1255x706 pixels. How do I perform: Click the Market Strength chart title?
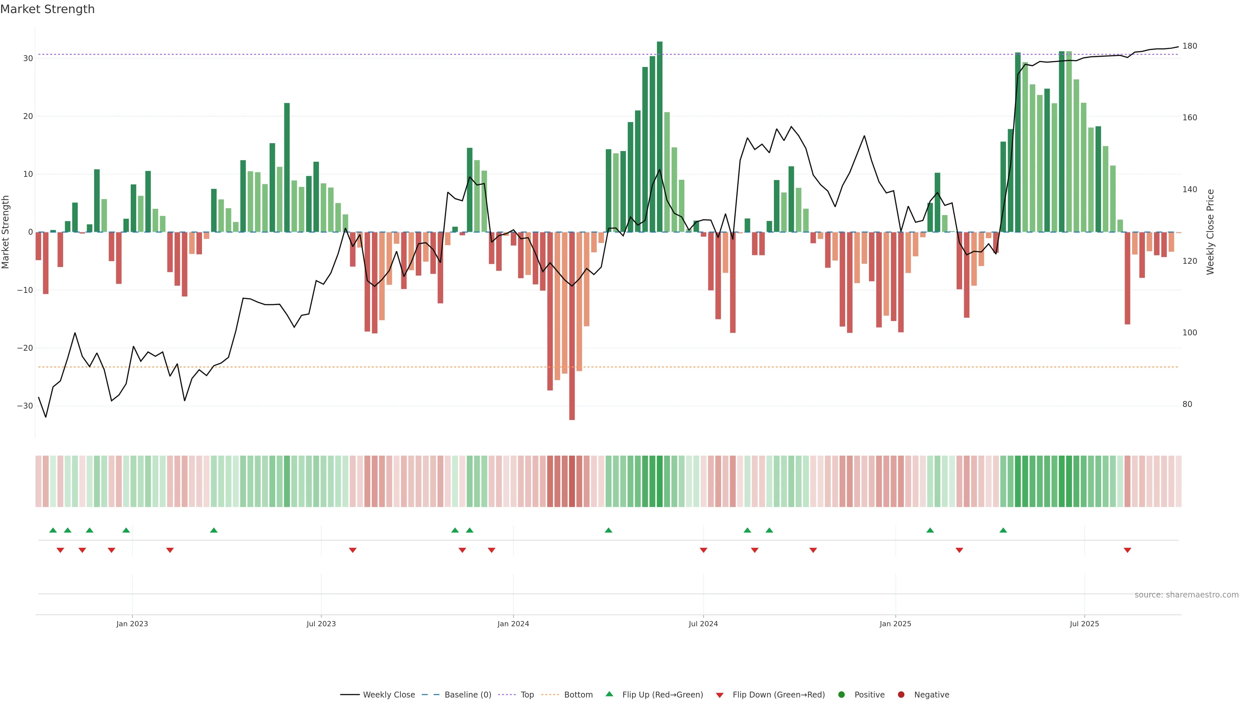pyautogui.click(x=47, y=9)
